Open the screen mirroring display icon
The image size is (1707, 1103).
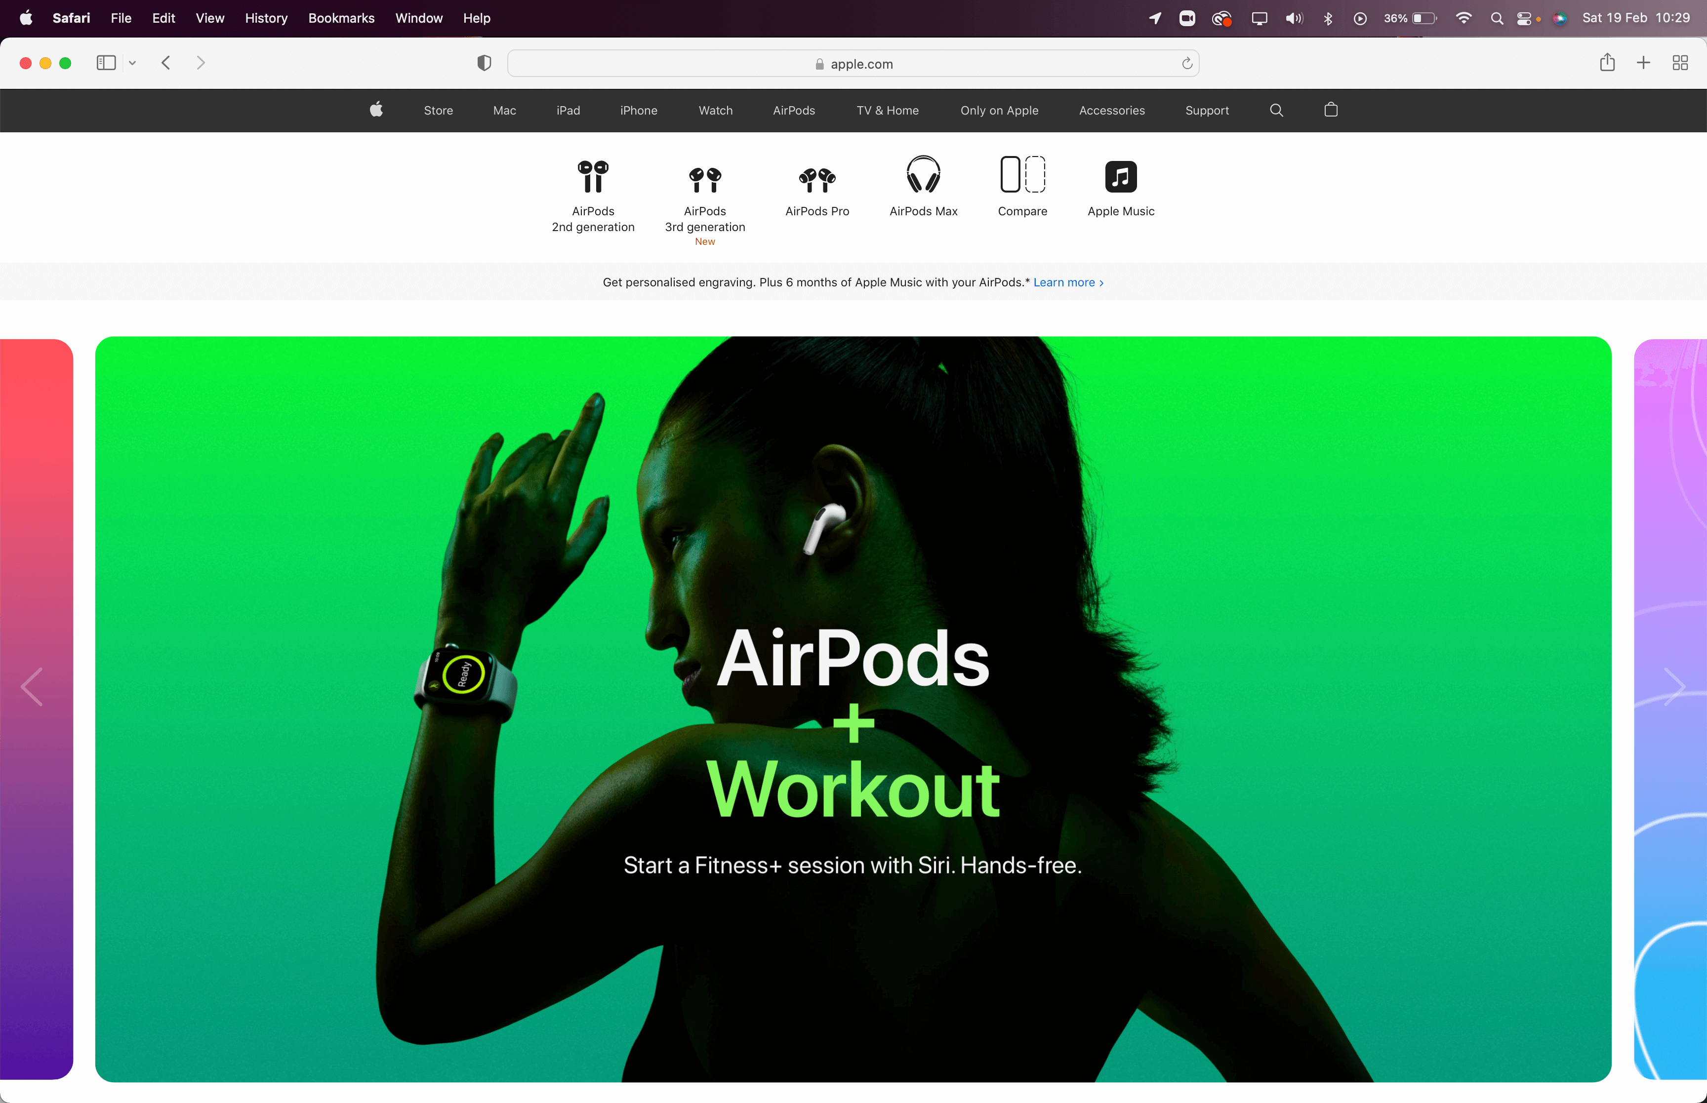point(1260,19)
